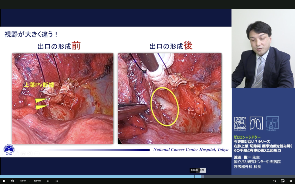Click the lungs icon
295x184 pixels.
[x=256, y=123]
